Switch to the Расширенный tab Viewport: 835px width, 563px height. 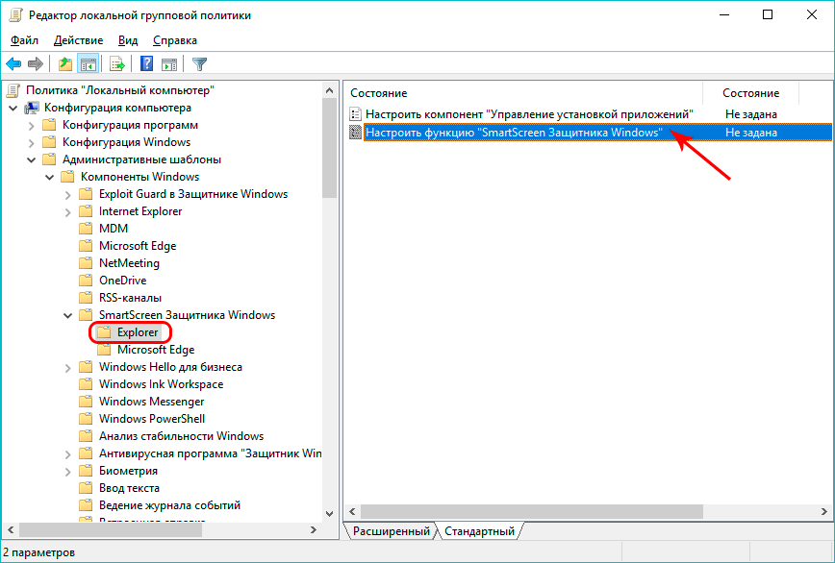click(x=391, y=531)
